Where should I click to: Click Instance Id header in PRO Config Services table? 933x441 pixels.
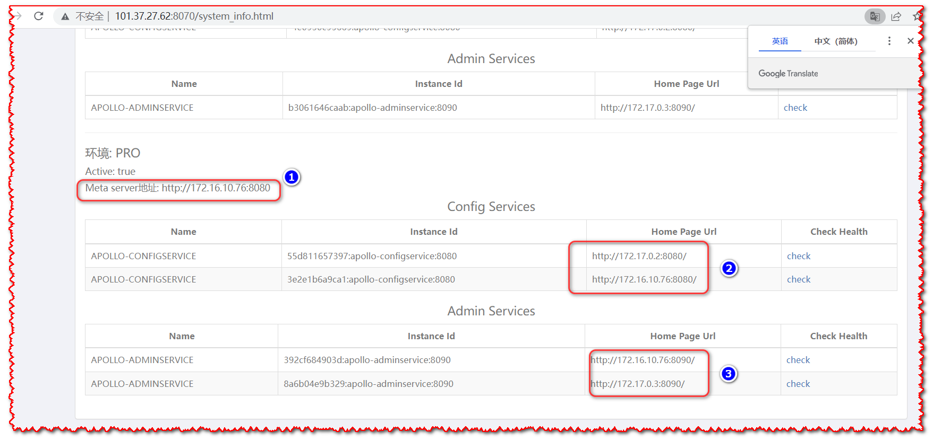pyautogui.click(x=434, y=232)
